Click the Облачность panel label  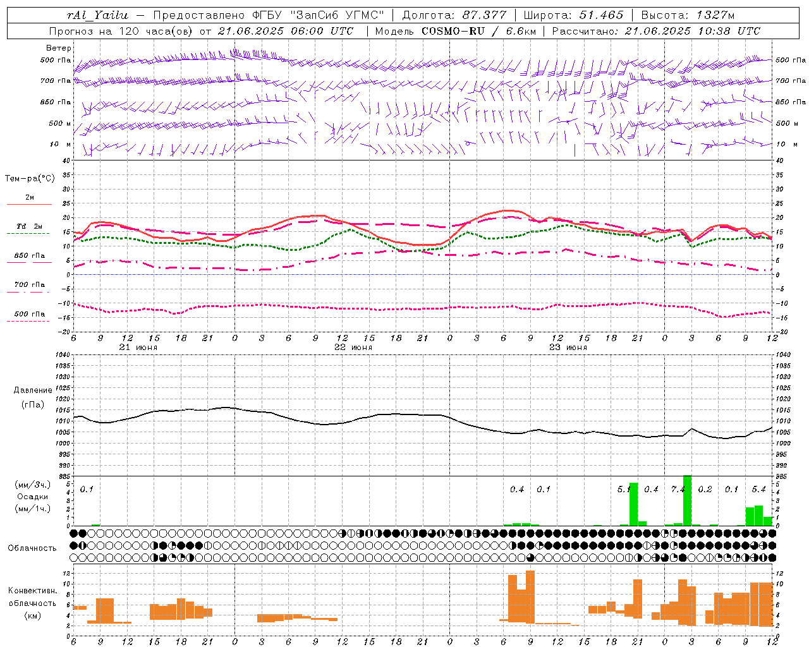pyautogui.click(x=32, y=548)
